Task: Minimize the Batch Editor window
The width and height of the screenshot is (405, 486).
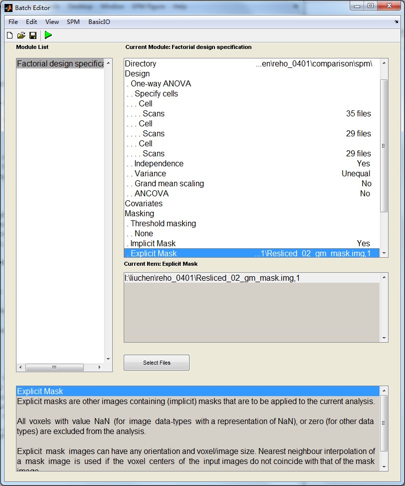Action: tap(357, 6)
